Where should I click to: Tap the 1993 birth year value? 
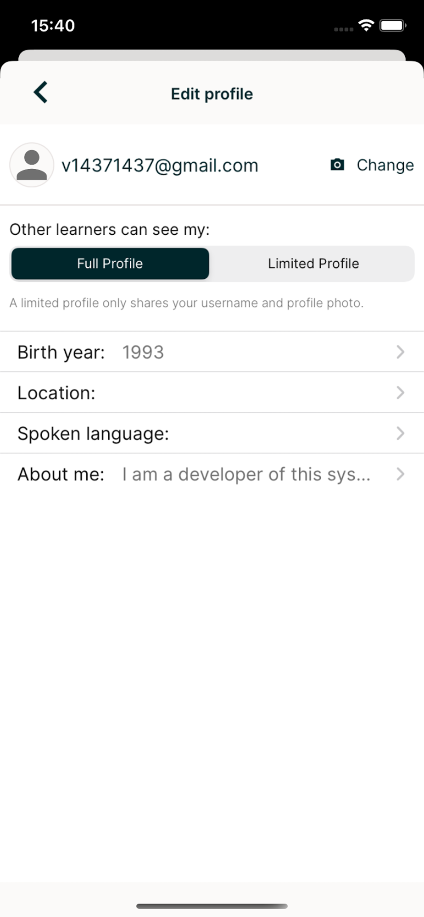tap(143, 352)
